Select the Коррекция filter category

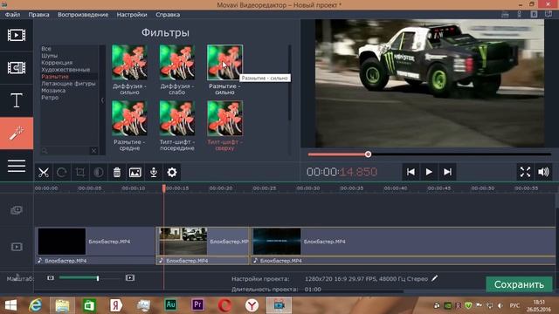click(x=57, y=63)
